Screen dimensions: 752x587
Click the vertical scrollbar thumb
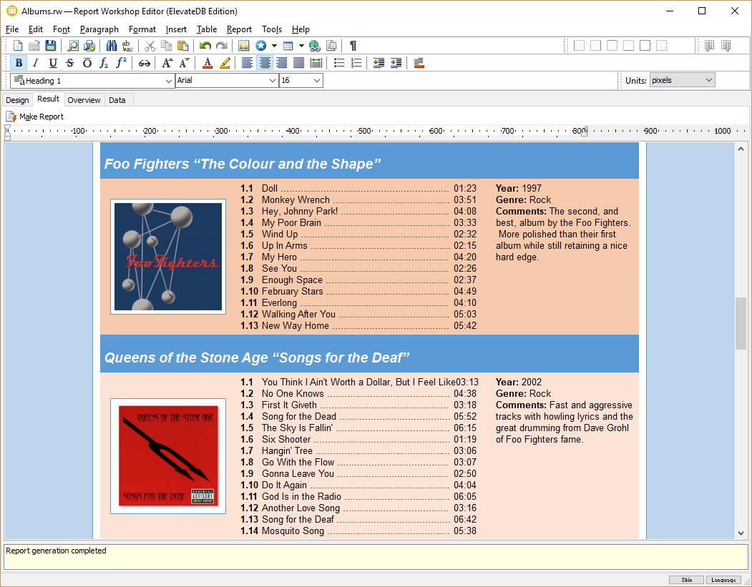pos(741,323)
